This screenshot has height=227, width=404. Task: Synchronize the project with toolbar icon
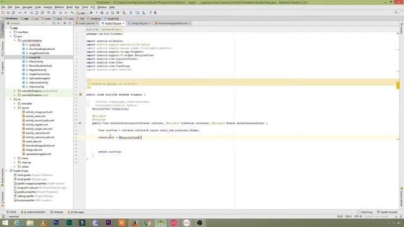click(x=13, y=13)
